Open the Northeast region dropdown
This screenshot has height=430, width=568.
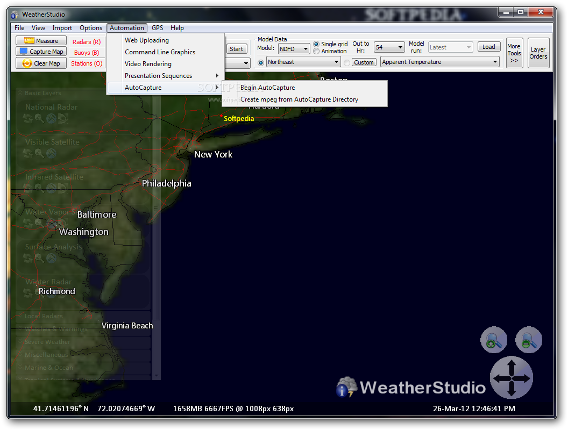click(303, 62)
